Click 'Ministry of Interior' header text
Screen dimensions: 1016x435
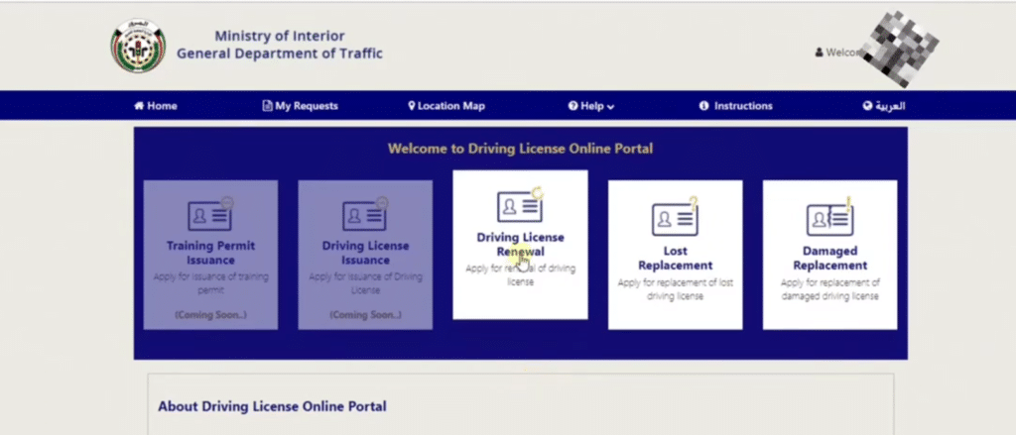[x=280, y=36]
